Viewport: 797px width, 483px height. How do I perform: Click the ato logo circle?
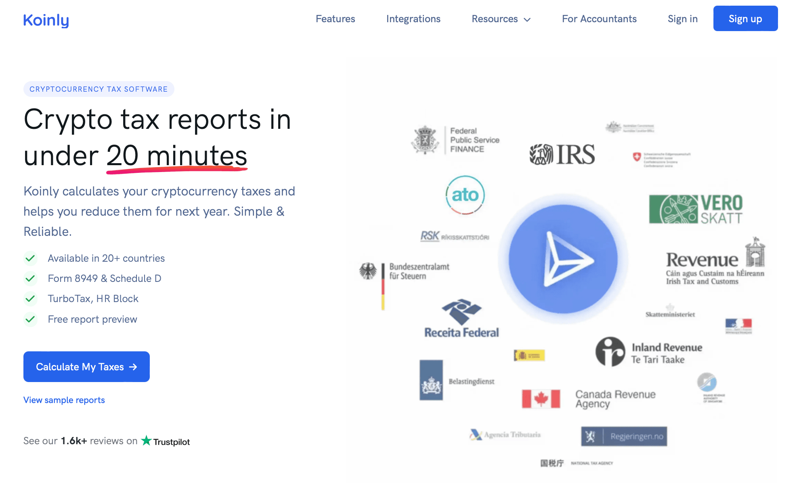tap(465, 195)
